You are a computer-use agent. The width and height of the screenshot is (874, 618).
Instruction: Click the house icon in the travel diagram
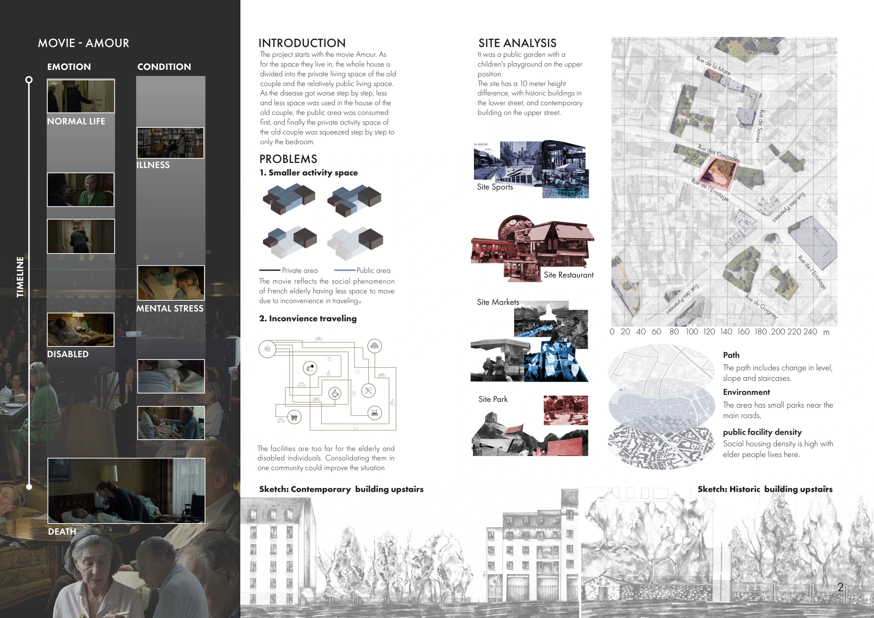point(267,349)
